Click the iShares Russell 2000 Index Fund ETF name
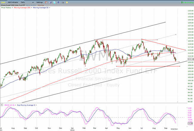 point(13,5)
